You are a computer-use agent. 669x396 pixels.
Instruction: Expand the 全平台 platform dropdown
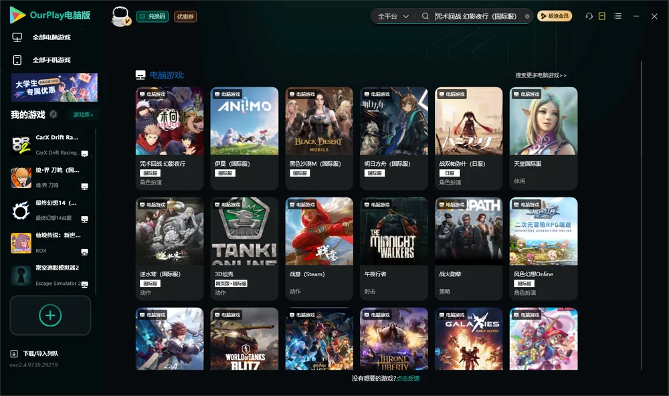pyautogui.click(x=393, y=16)
